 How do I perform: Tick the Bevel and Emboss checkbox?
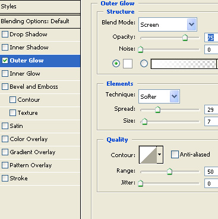pos(5,87)
